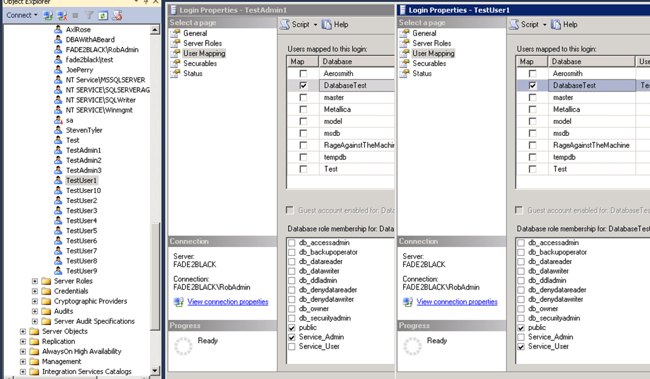Click the Securables page icon in TestUser1 window
This screenshot has height=379, width=650.
click(x=404, y=63)
